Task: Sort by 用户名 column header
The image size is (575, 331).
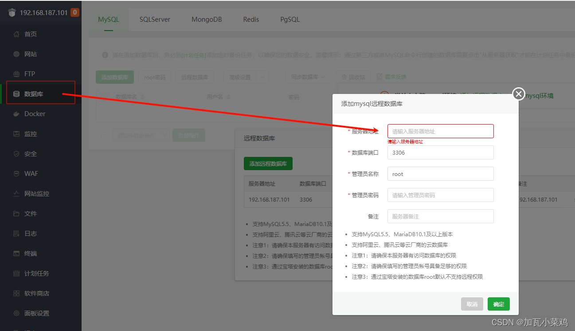Action: point(219,97)
